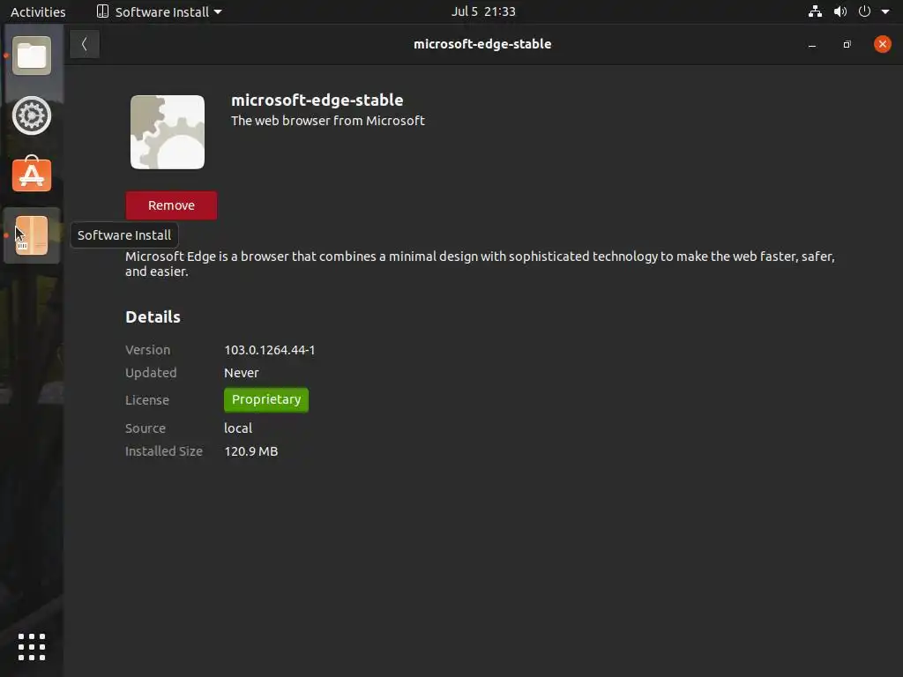Click the 'License' label

(147, 400)
